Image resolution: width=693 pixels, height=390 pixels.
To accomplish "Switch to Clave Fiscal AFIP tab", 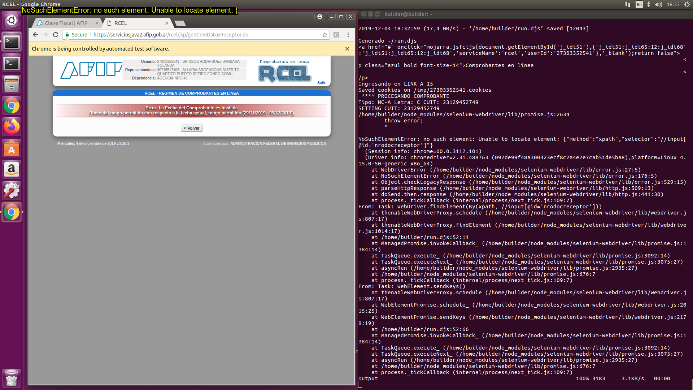I will (66, 23).
